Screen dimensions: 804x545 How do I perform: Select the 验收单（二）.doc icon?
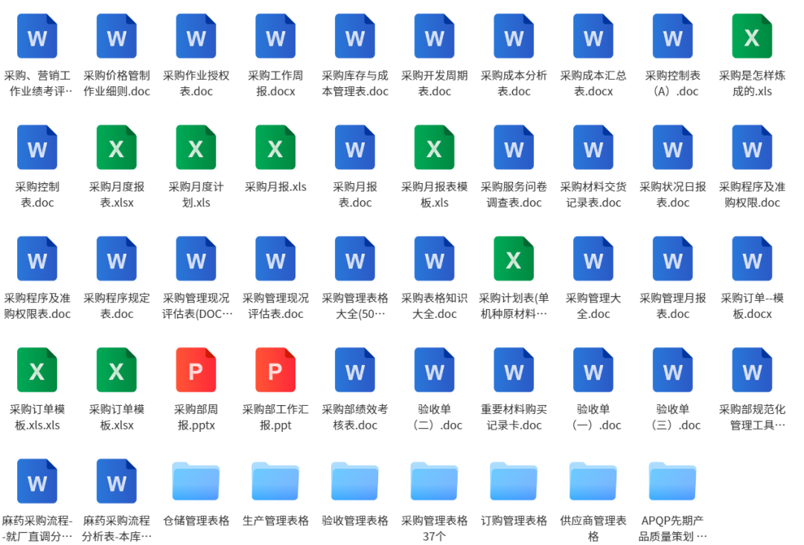(434, 369)
